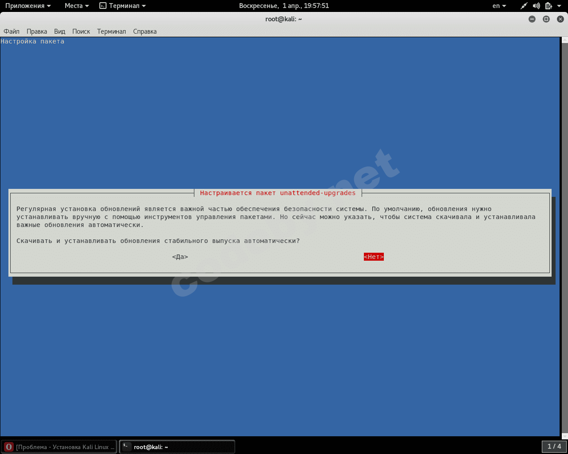568x454 pixels.
Task: Activate the root@kali terminal taskbar entry
Action: click(x=177, y=447)
